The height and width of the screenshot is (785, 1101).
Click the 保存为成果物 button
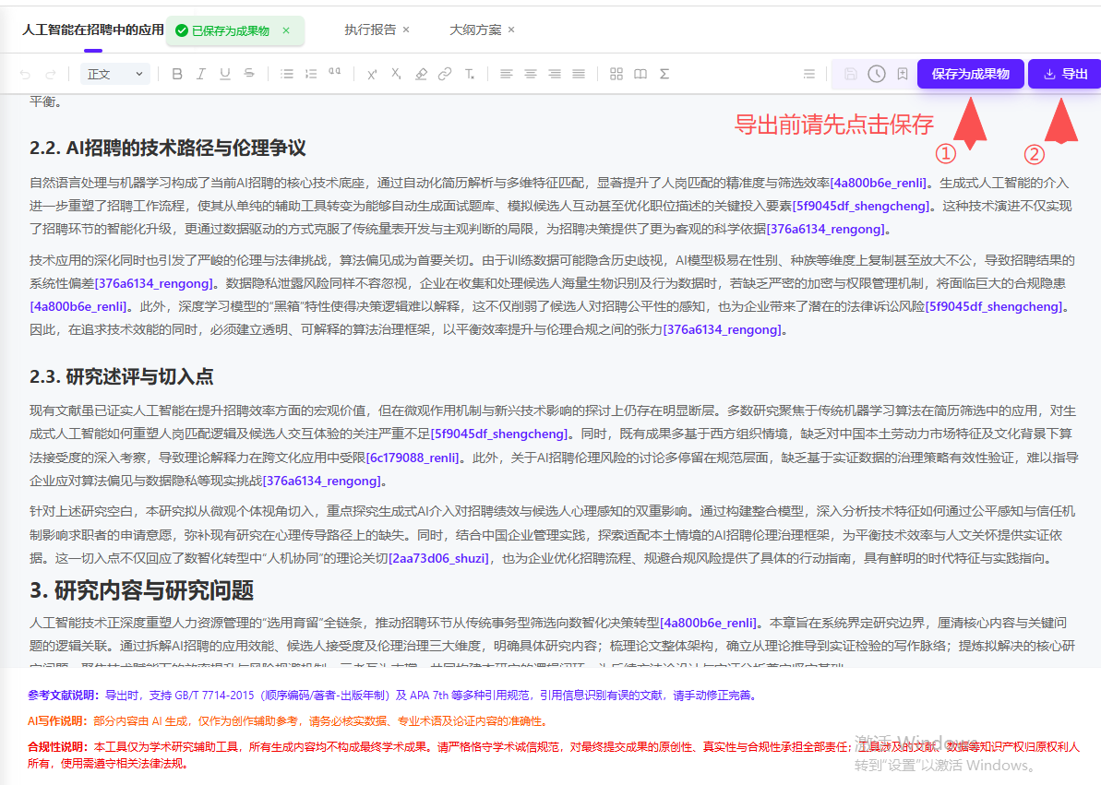pyautogui.click(x=970, y=74)
